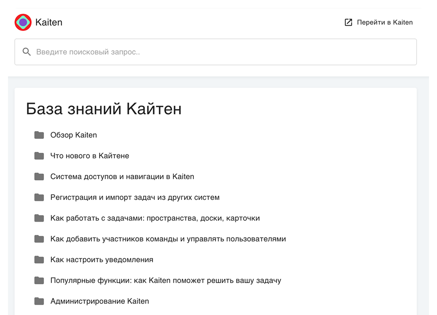Open the Обзор Kaiten section
The width and height of the screenshot is (437, 315).
74,135
